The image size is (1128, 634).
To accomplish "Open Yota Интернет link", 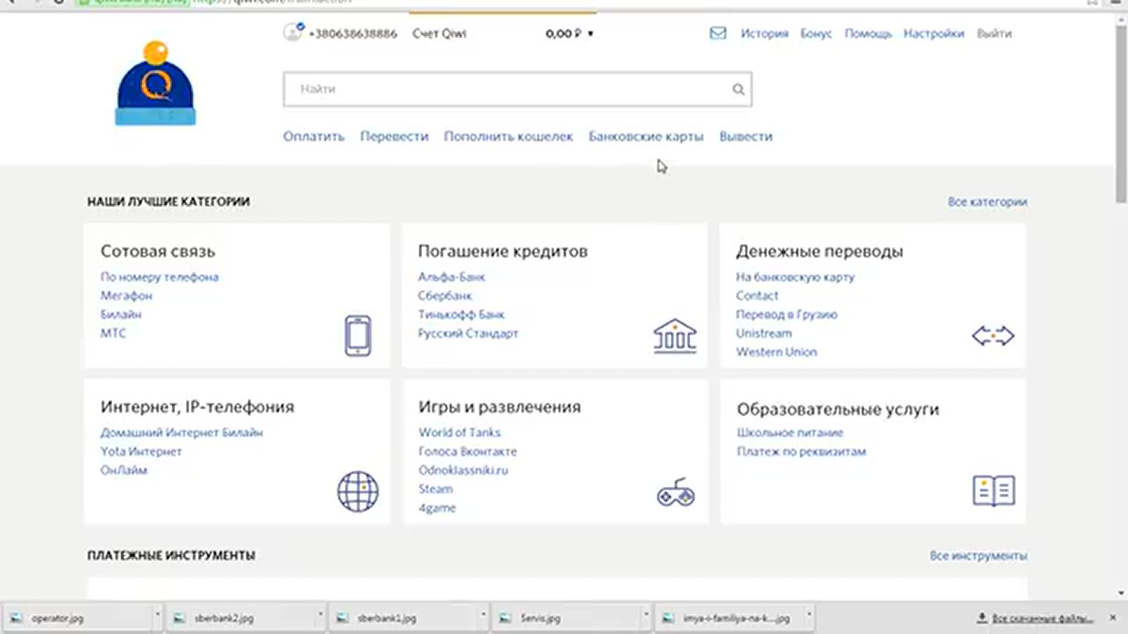I will (x=141, y=451).
